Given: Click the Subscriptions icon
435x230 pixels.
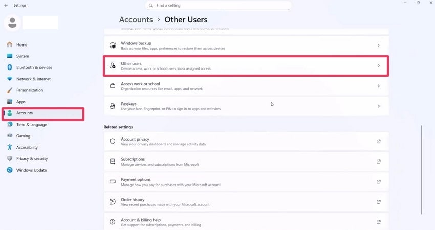Looking at the screenshot, I should point(113,162).
